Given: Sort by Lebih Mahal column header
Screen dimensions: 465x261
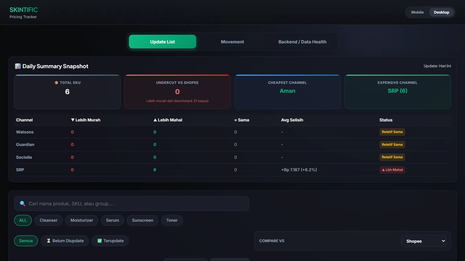Looking at the screenshot, I should tap(168, 120).
